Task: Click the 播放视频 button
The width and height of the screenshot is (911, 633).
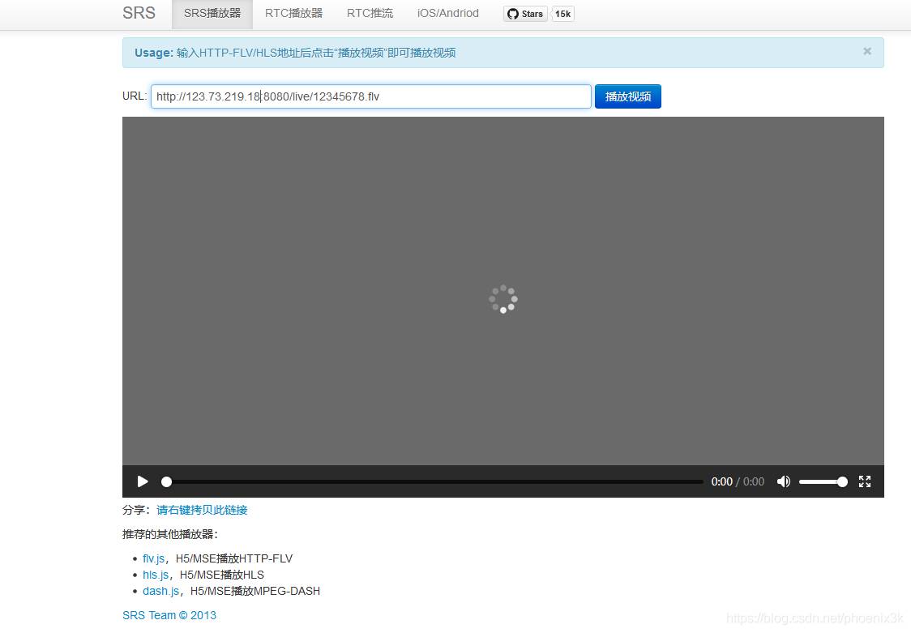Action: click(628, 96)
